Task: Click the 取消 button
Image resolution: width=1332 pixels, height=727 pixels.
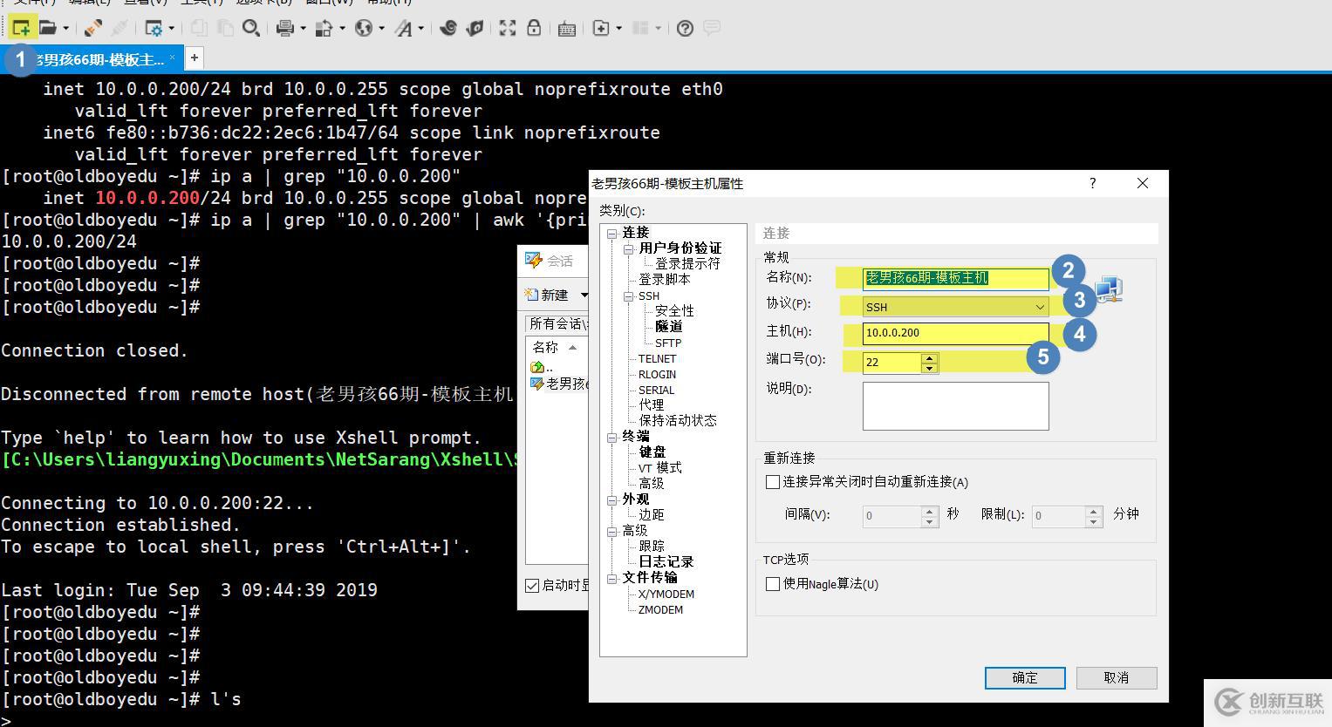Action: point(1116,678)
